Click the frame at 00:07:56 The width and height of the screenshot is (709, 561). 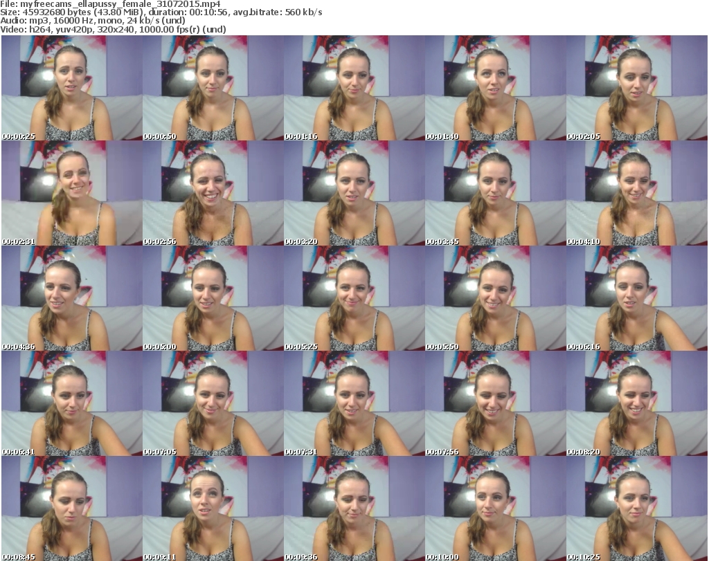click(x=496, y=404)
